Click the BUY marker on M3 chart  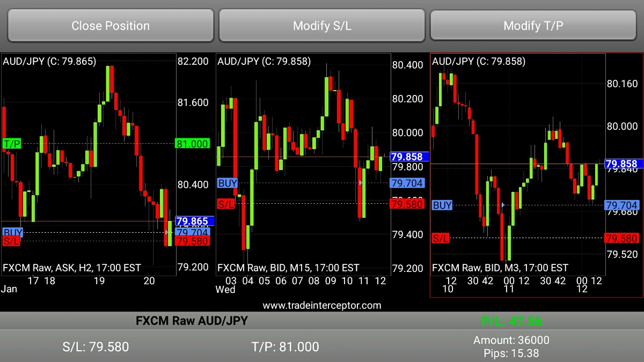tap(442, 205)
